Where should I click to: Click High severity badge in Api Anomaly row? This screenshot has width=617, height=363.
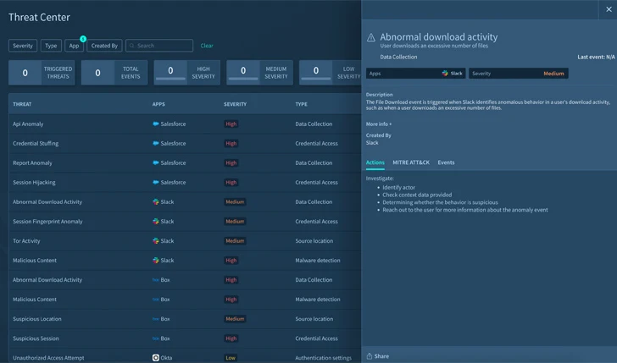pyautogui.click(x=231, y=124)
